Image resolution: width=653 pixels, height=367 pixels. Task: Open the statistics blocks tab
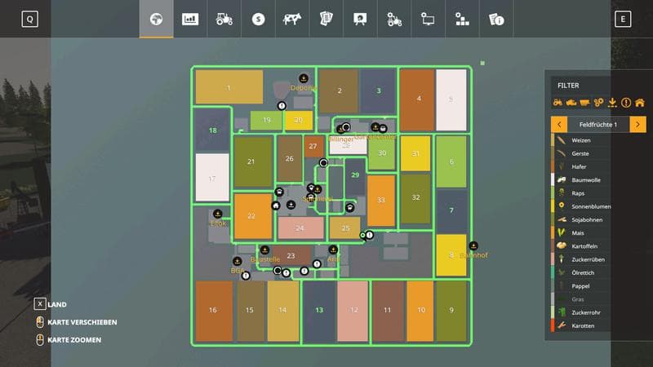[462, 19]
